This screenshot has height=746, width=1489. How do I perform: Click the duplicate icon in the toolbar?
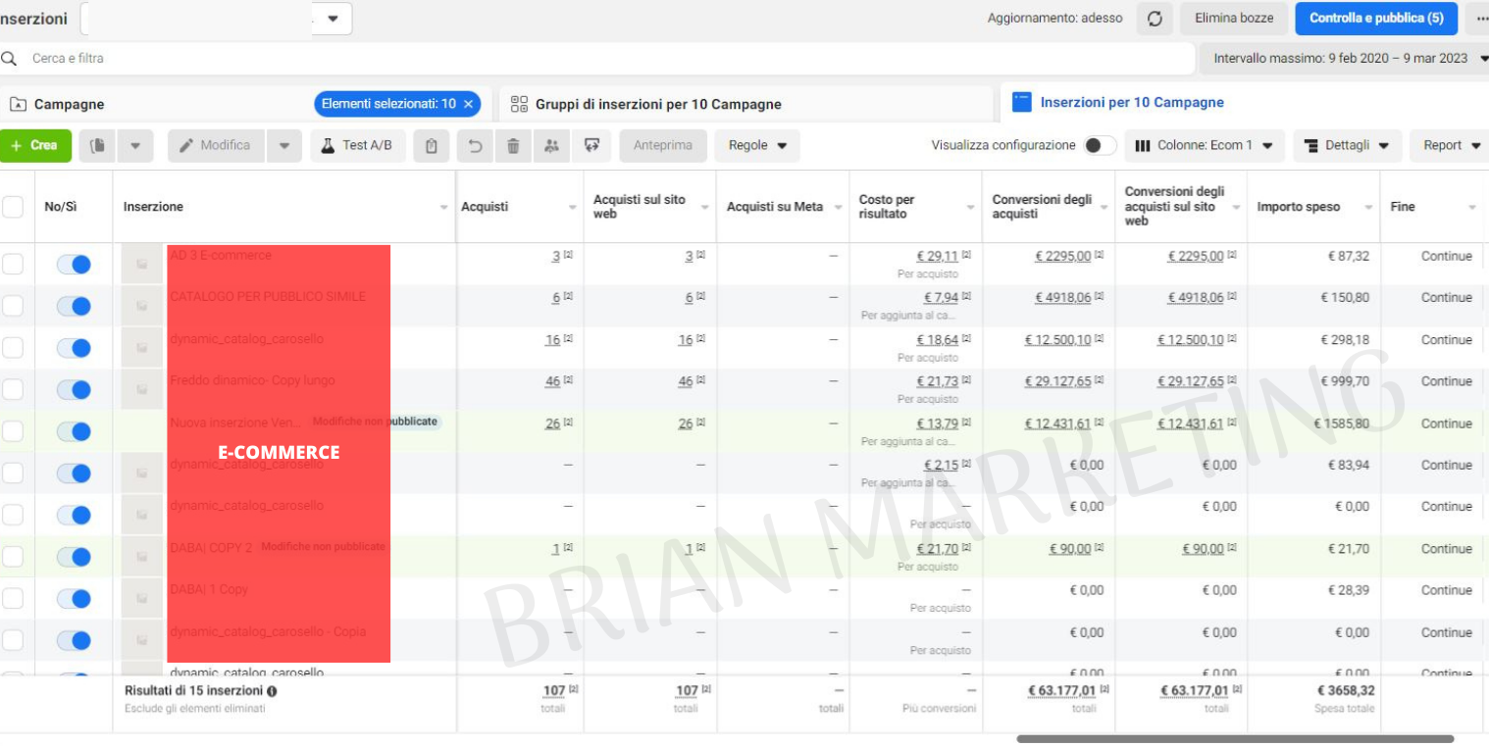coord(98,146)
